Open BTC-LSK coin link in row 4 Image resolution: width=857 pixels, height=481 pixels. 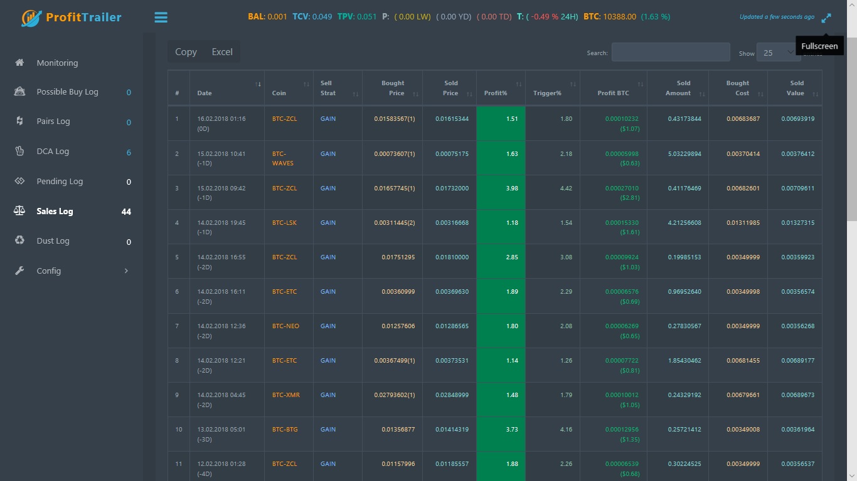284,223
